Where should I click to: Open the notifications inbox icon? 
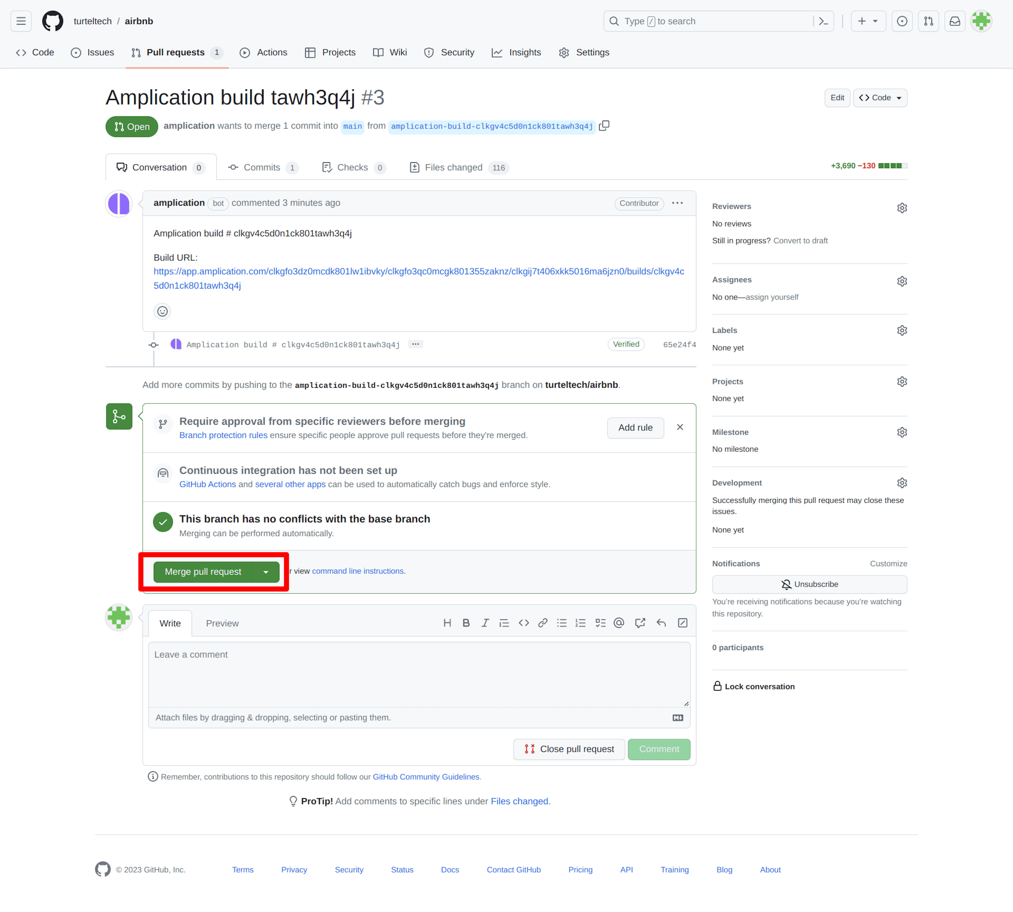(x=955, y=21)
